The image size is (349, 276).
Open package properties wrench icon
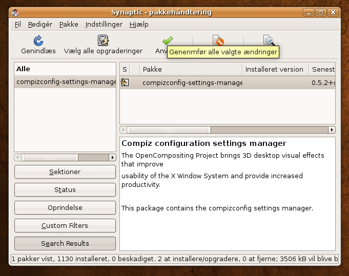[218, 40]
